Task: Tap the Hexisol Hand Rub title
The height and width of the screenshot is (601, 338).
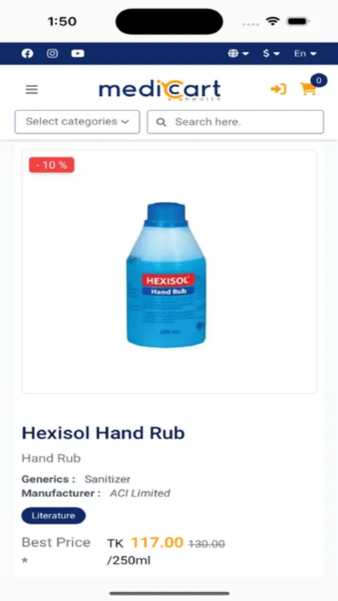Action: click(x=103, y=433)
